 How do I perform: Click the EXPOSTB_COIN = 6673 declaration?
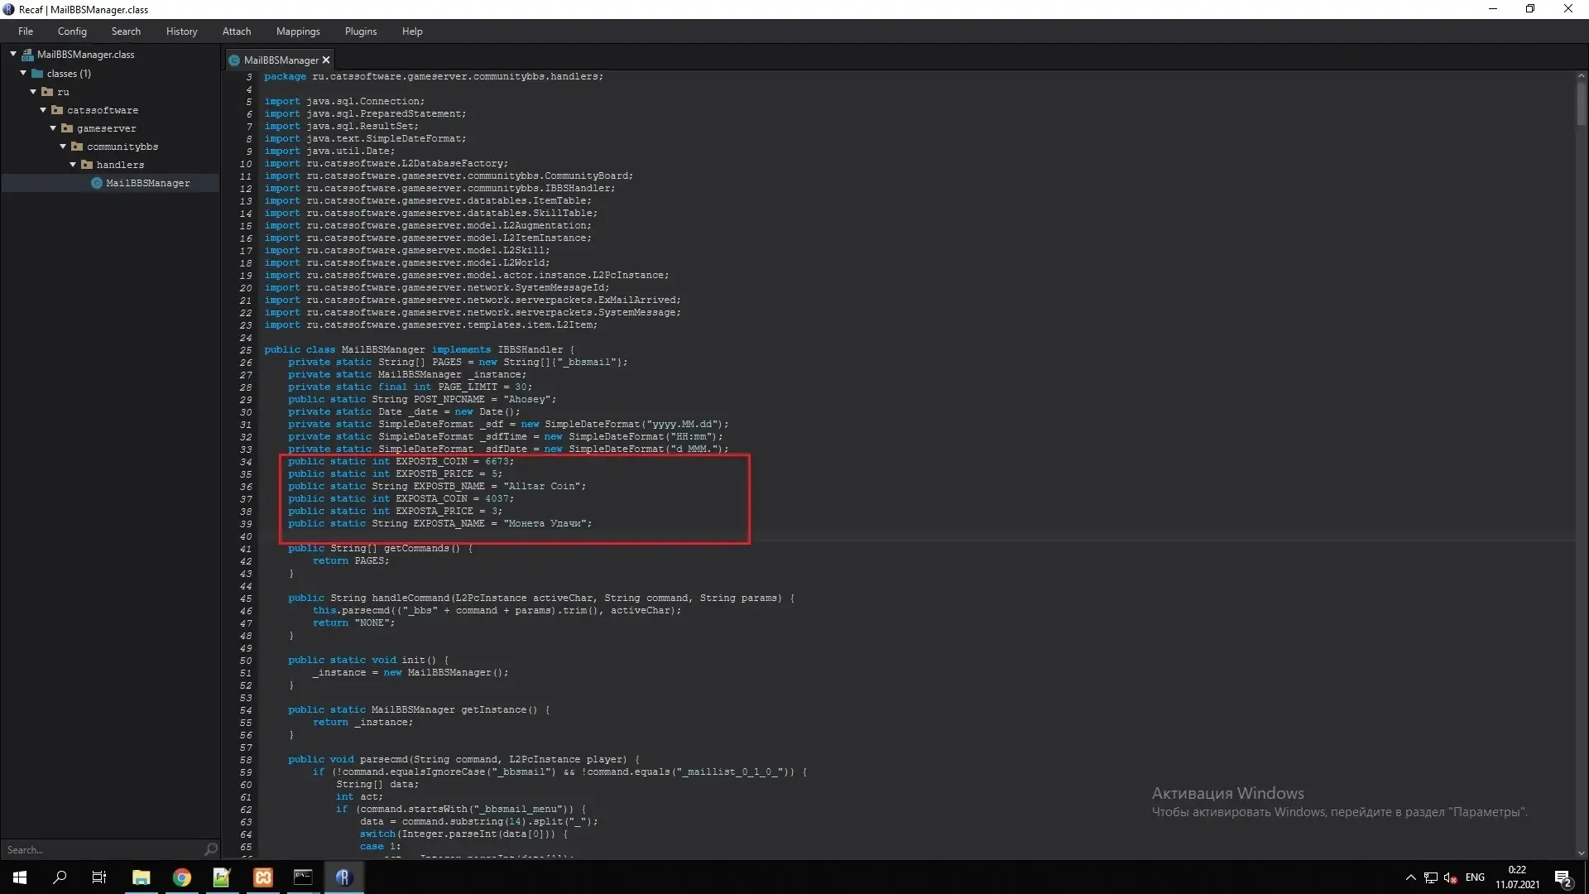(401, 462)
